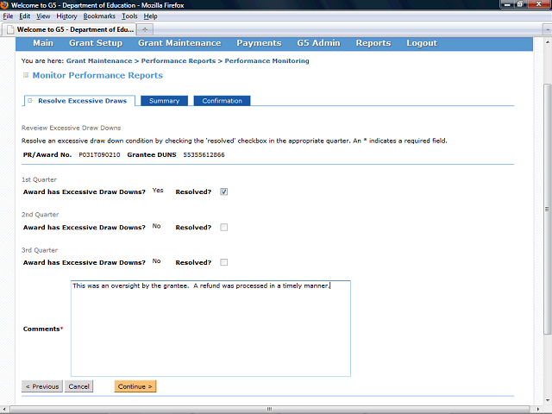Click the vertical scrollbar up arrow
This screenshot has height=414, width=552.
[x=547, y=42]
